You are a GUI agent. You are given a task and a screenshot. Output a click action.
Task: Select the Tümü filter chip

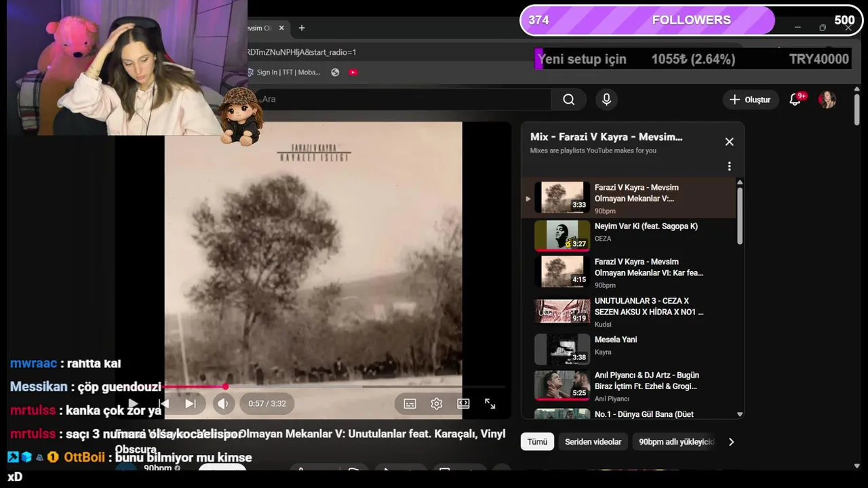click(537, 442)
